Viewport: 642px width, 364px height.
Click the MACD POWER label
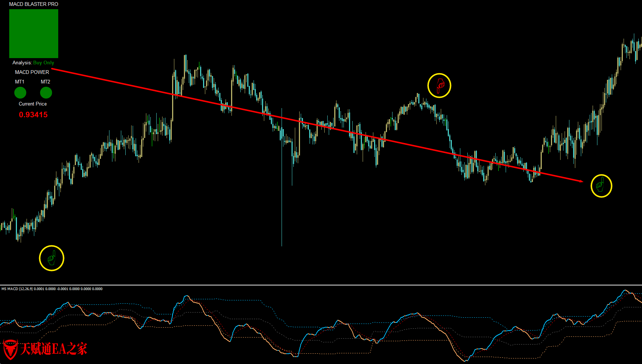pos(32,72)
